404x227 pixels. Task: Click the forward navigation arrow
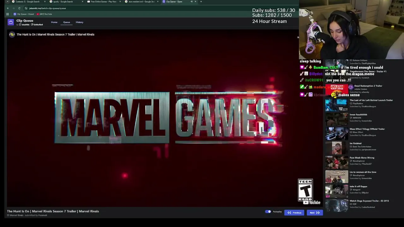[x=14, y=8]
